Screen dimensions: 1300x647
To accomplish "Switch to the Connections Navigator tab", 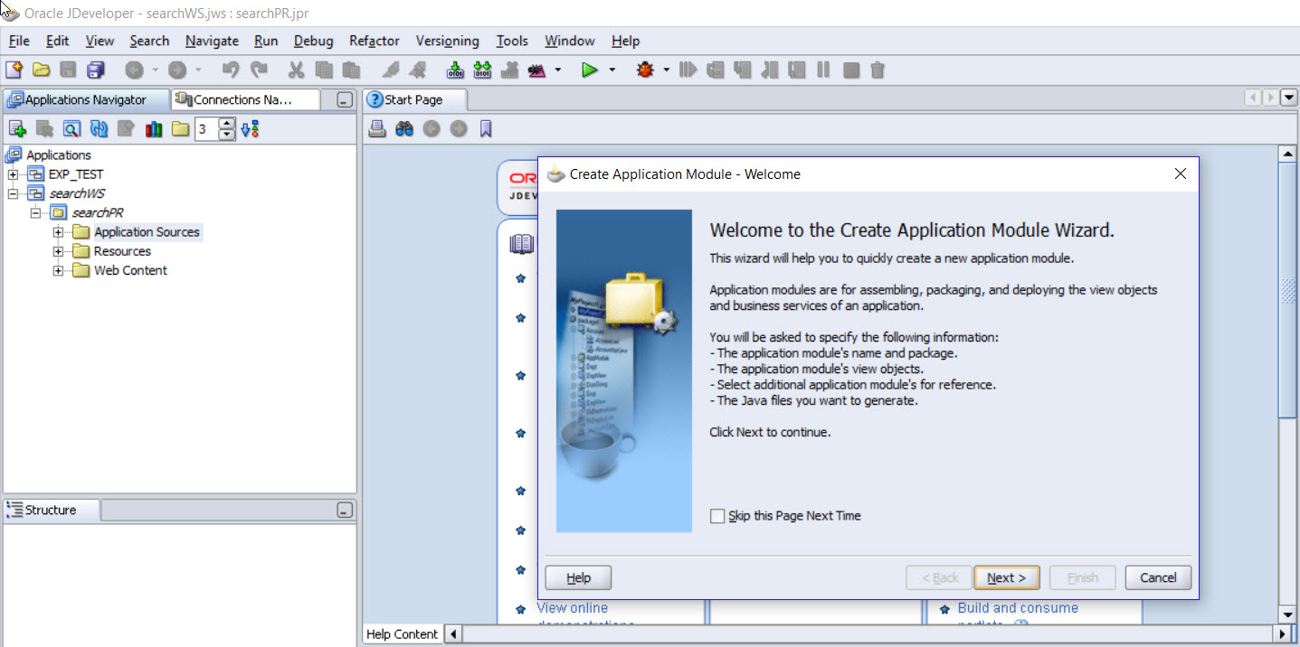I will (x=242, y=99).
